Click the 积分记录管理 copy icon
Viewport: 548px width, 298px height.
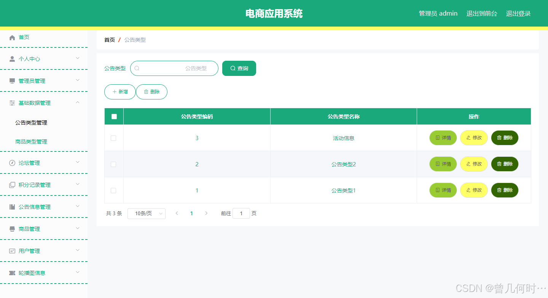(11, 184)
